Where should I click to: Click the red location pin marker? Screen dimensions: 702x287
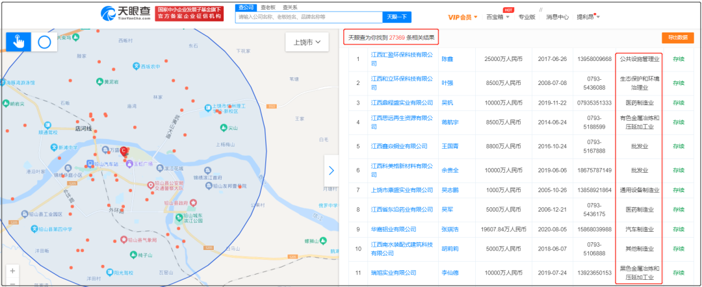[x=124, y=151]
